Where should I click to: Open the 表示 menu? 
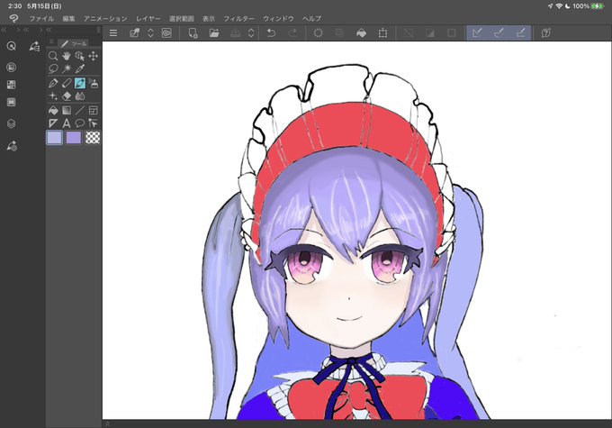(209, 18)
